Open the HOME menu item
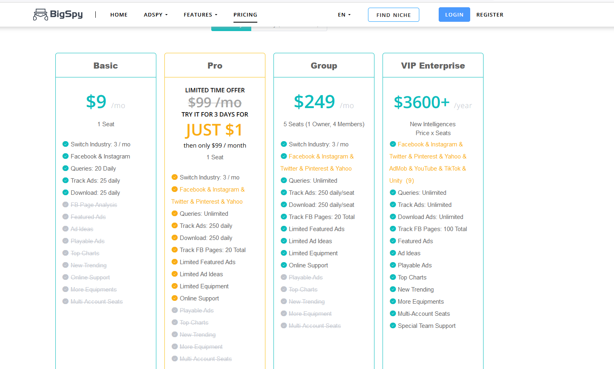 [119, 15]
